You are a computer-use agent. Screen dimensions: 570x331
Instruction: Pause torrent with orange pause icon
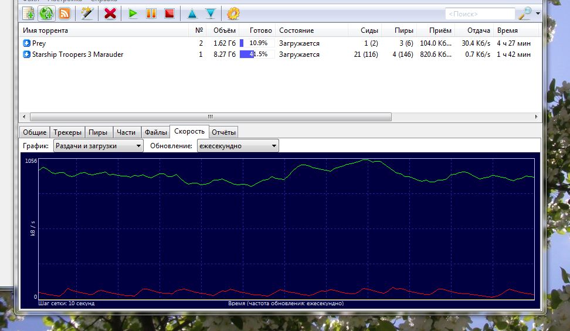(x=151, y=13)
